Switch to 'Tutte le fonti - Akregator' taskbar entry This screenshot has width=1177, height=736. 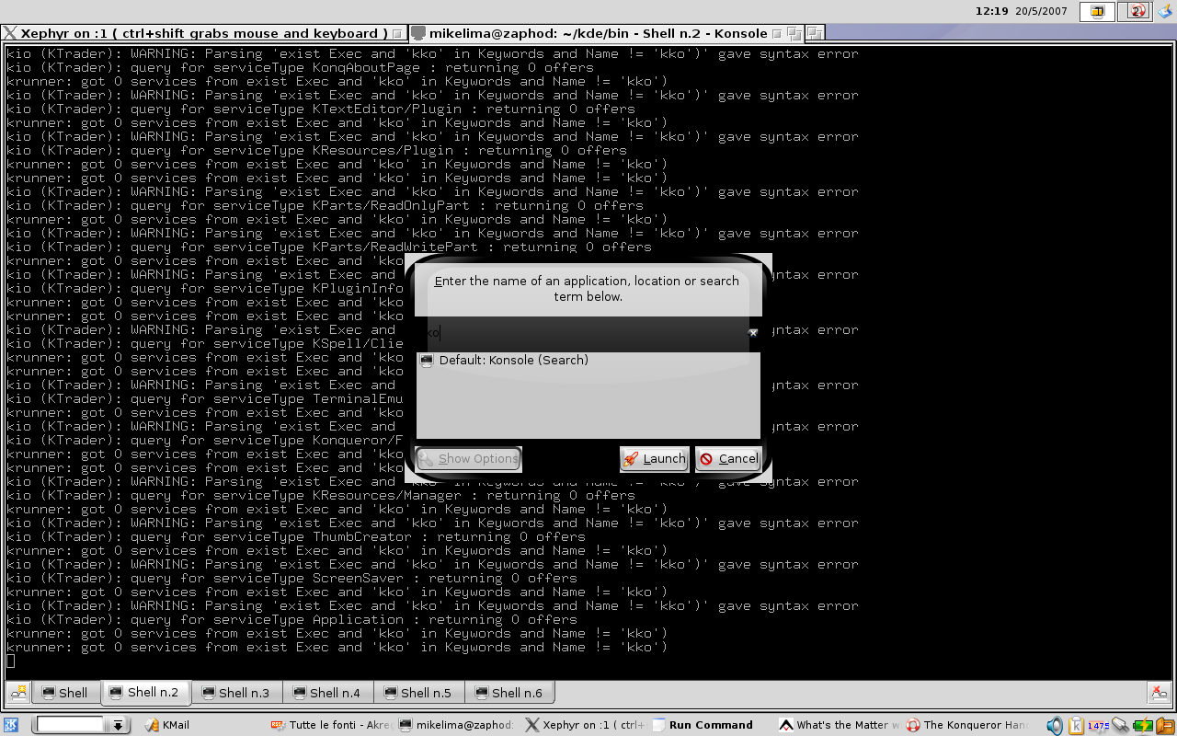click(332, 725)
